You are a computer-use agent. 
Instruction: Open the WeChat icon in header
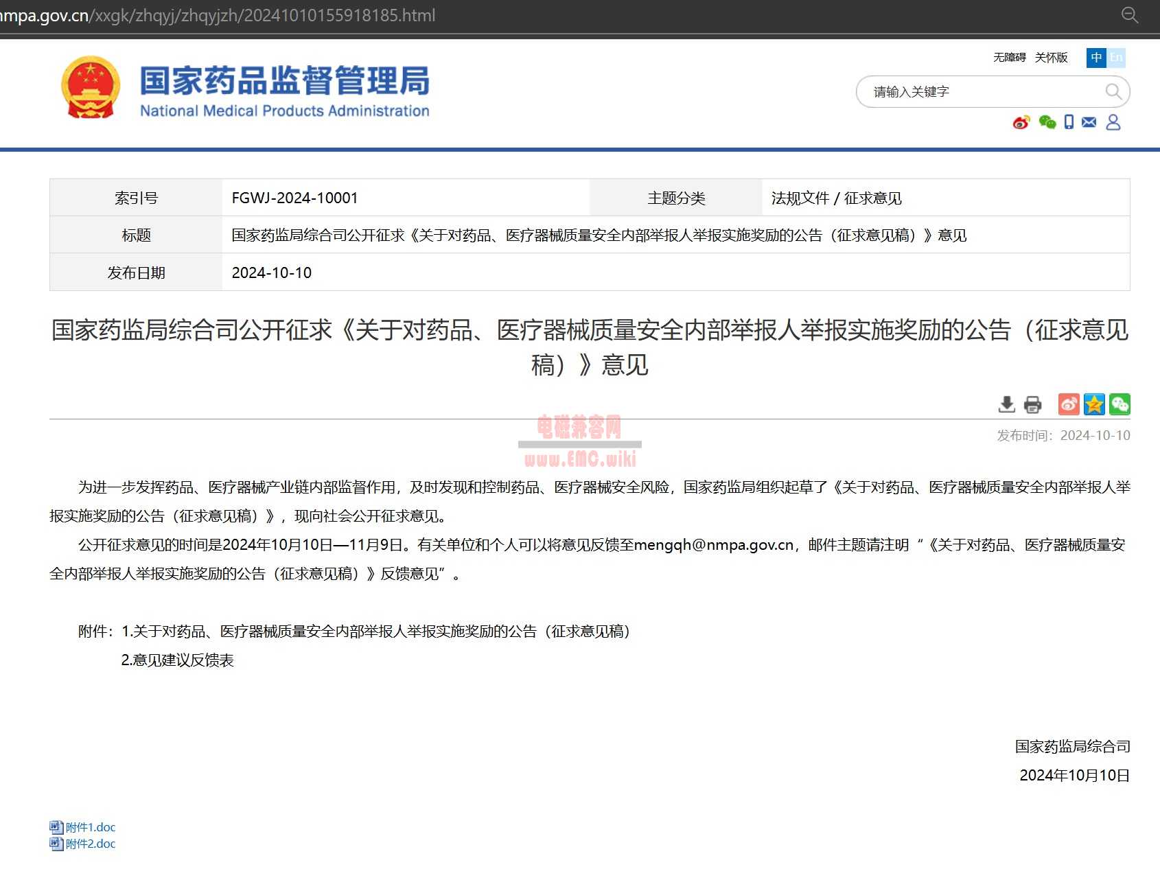(x=1047, y=122)
